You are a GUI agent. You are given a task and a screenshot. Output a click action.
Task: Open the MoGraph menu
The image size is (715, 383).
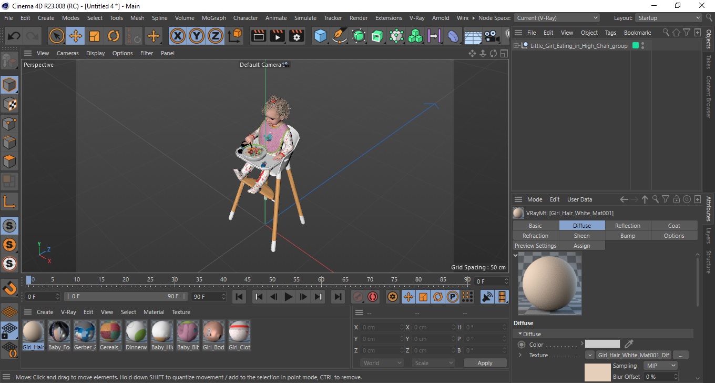(x=213, y=18)
